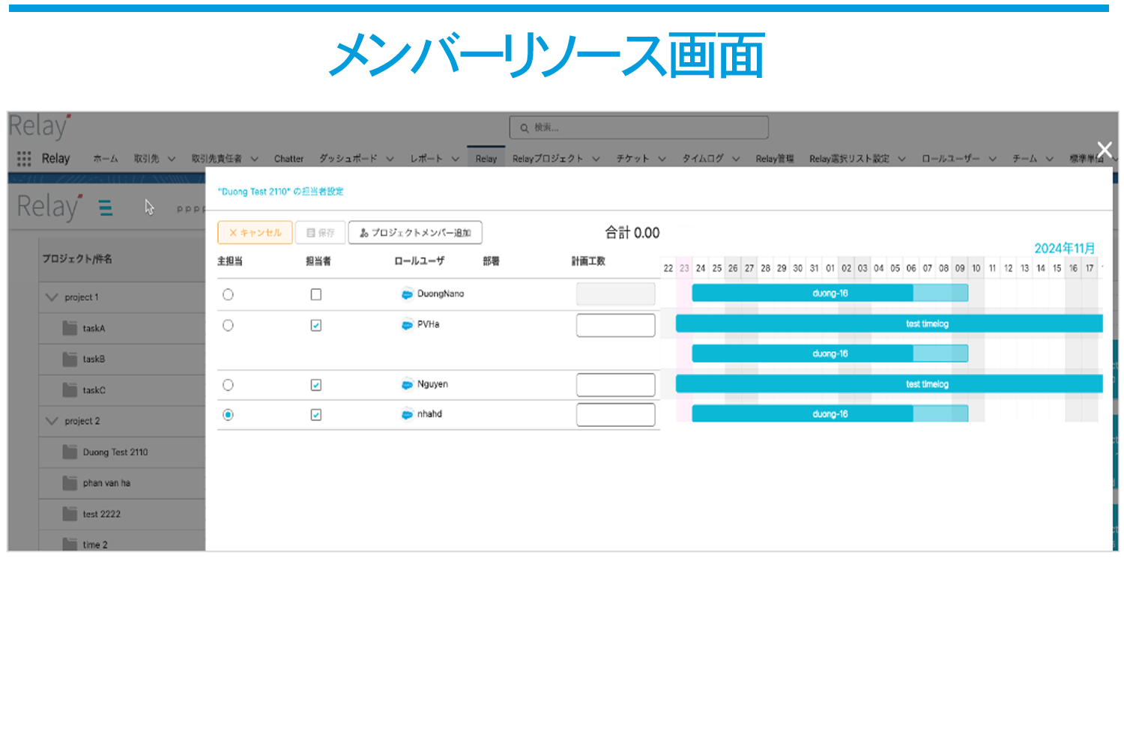
Task: Click the app launcher grid icon
Action: (24, 159)
